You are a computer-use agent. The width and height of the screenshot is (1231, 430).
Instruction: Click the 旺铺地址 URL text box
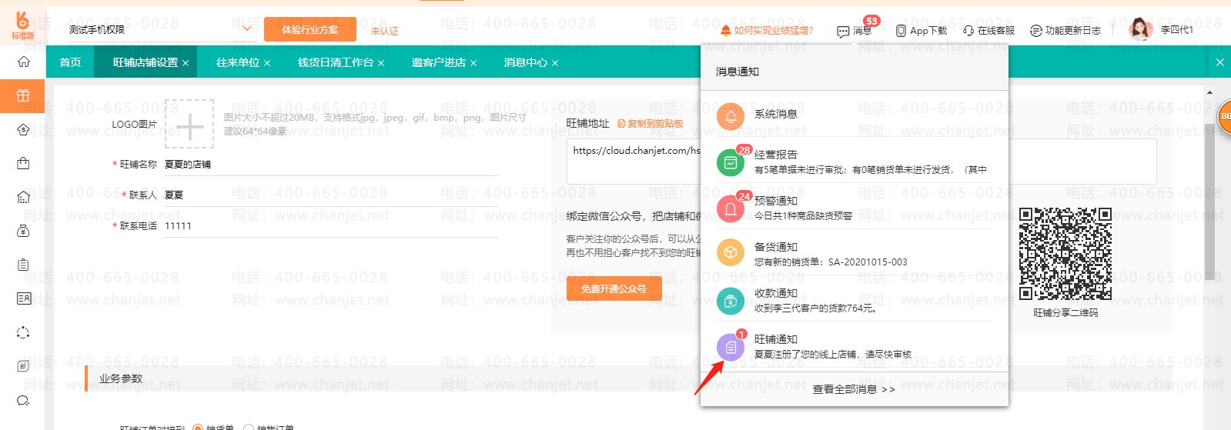[861, 162]
